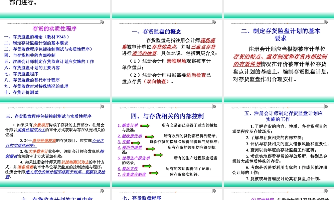Click contents line 八、存货监盘的替代审计程序
The image size is (334, 200).
click(32, 80)
